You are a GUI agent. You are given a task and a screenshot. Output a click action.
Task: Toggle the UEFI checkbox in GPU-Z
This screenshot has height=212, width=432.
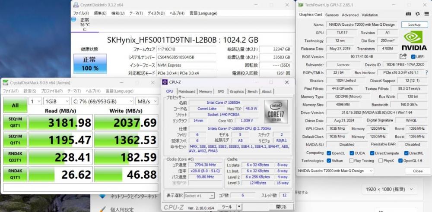[413, 56]
